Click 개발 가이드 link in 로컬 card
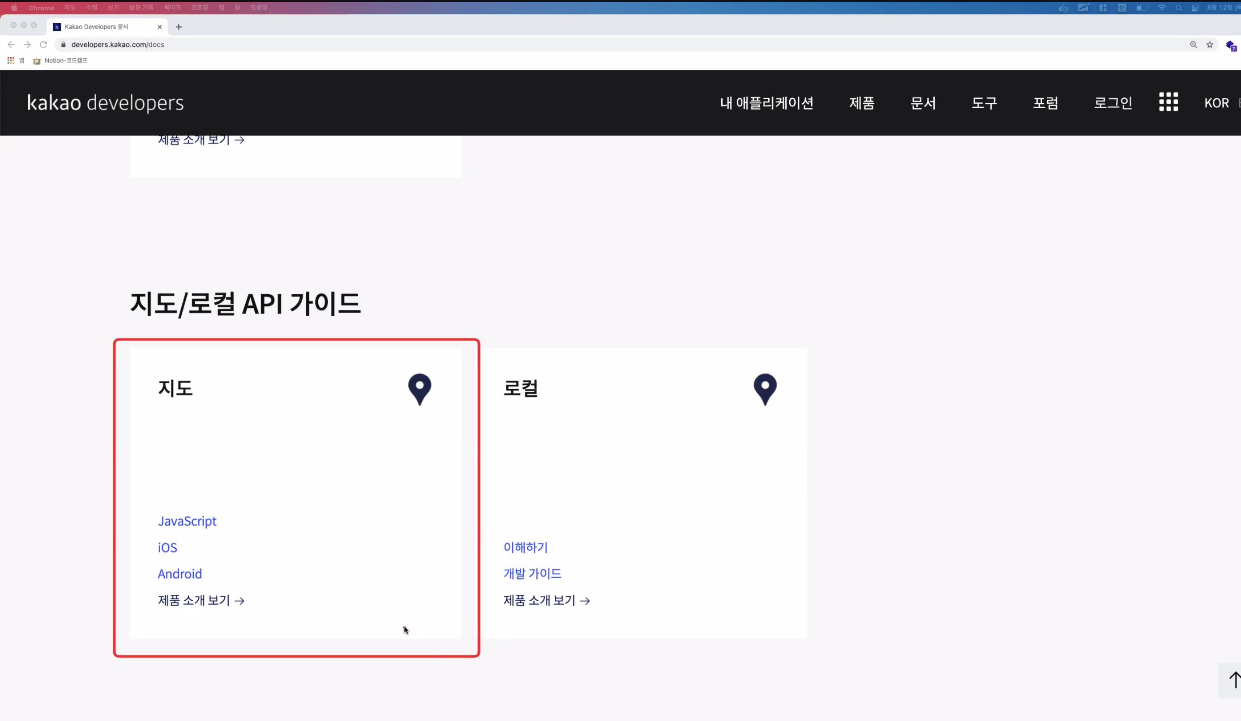The height and width of the screenshot is (721, 1241). click(532, 573)
